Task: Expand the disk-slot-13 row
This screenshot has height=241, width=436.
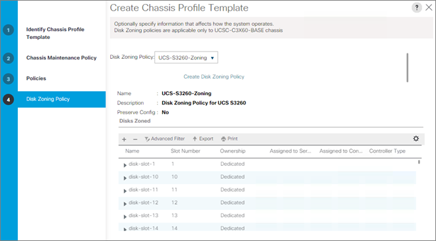Action: [125, 217]
